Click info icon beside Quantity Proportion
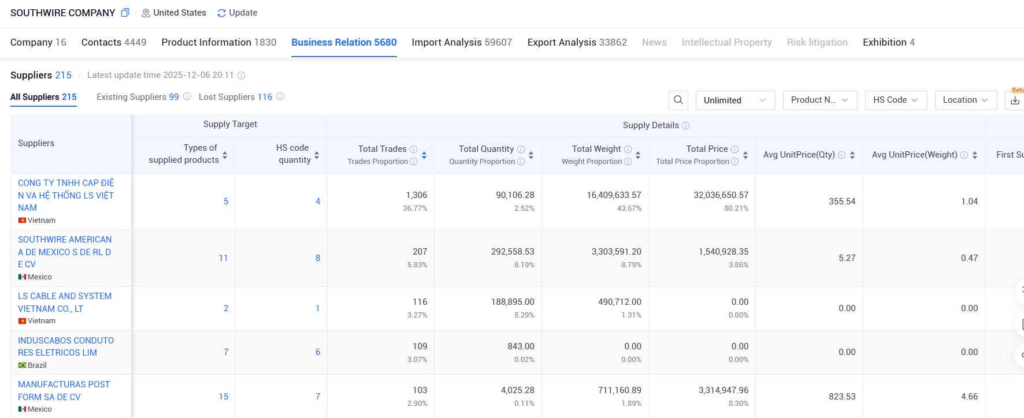The width and height of the screenshot is (1024, 418). click(x=521, y=162)
